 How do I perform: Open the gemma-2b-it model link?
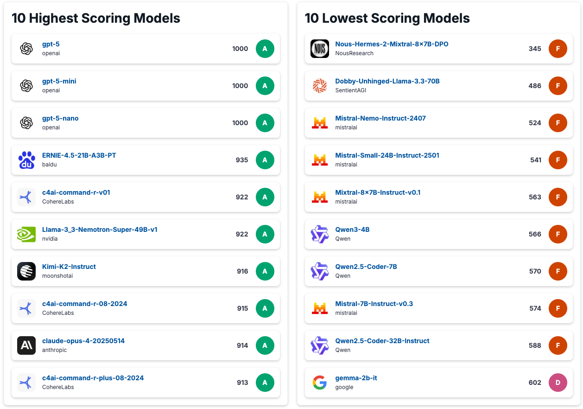pyautogui.click(x=356, y=378)
